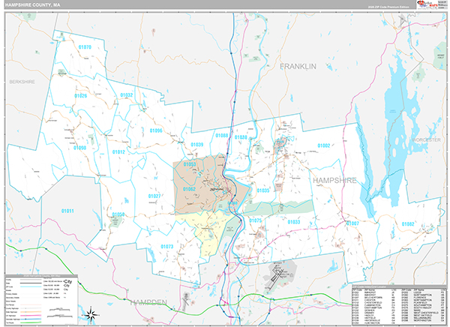Select ZIP code label 01096
Viewport: 450px width, 327px height.
[156, 130]
